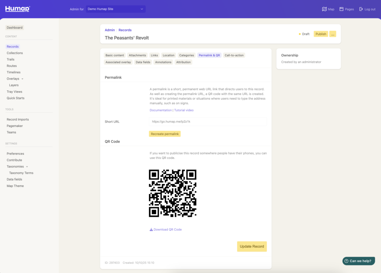This screenshot has height=273, width=381.
Task: Open the three-dots more actions button
Action: tap(333, 34)
